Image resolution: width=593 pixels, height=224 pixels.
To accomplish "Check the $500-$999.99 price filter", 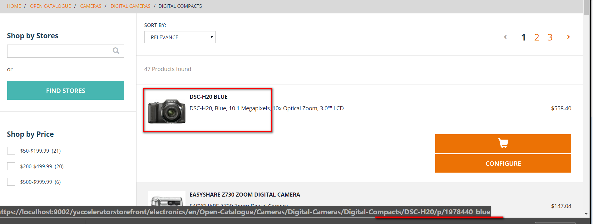I will coord(11,182).
